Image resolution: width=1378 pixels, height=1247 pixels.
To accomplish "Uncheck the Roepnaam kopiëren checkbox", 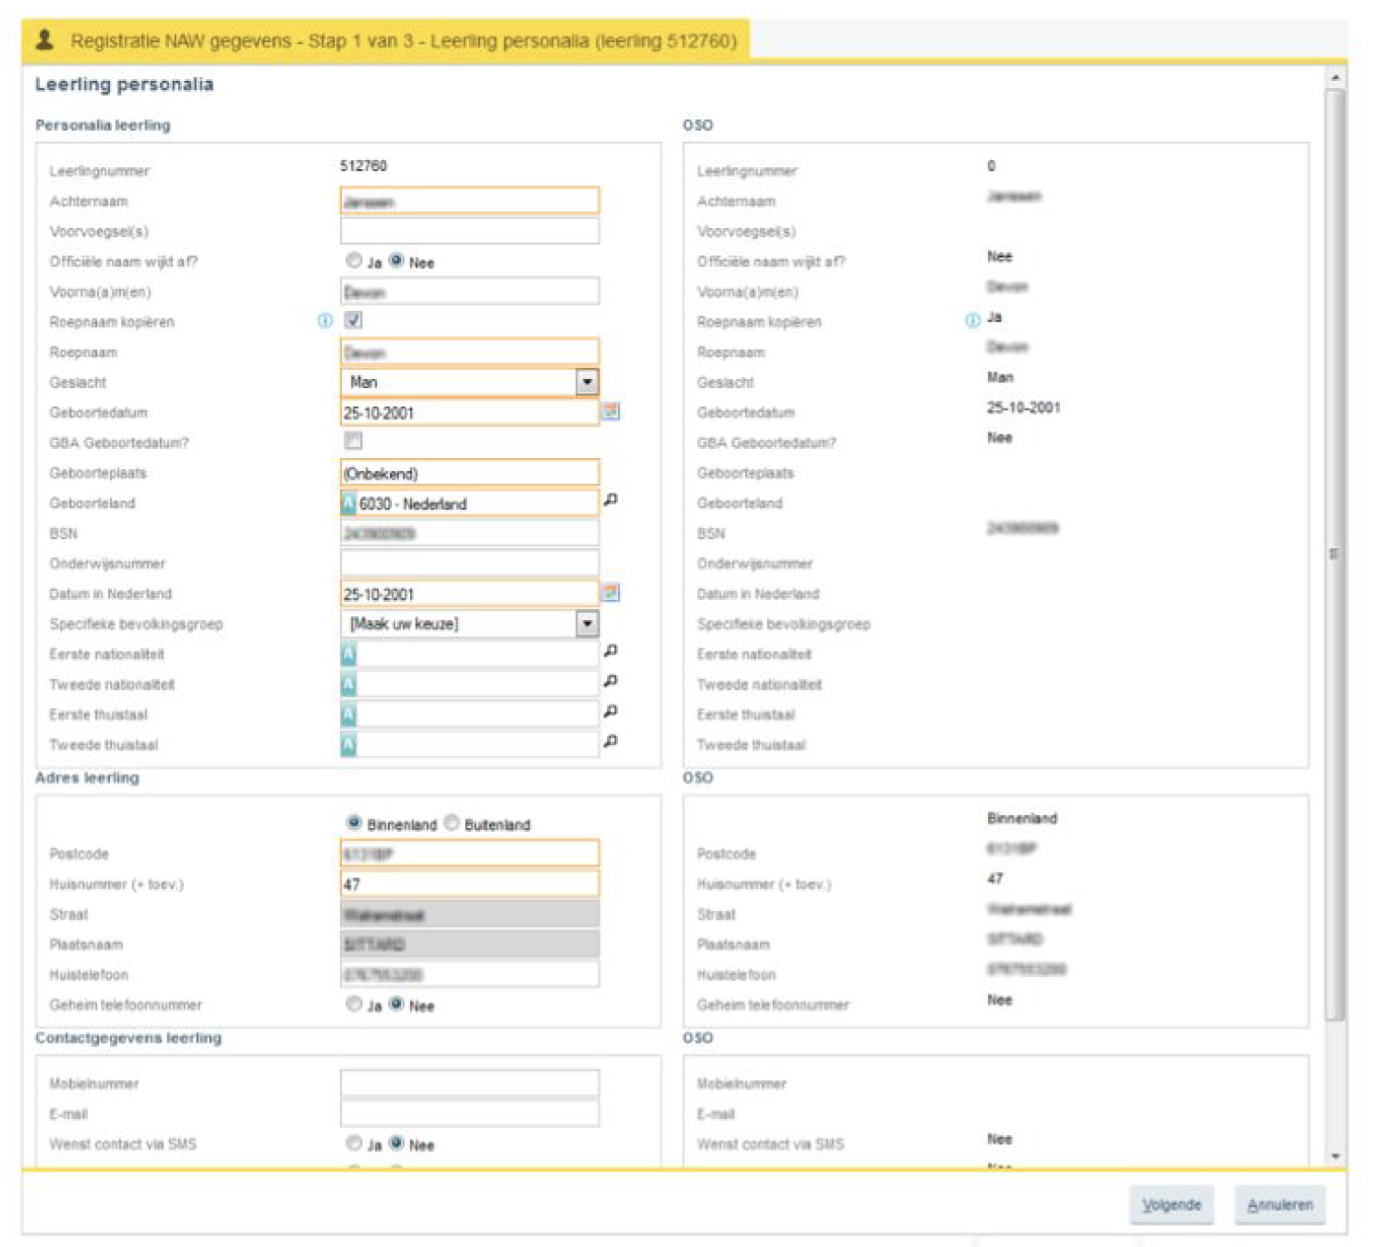I will point(354,320).
